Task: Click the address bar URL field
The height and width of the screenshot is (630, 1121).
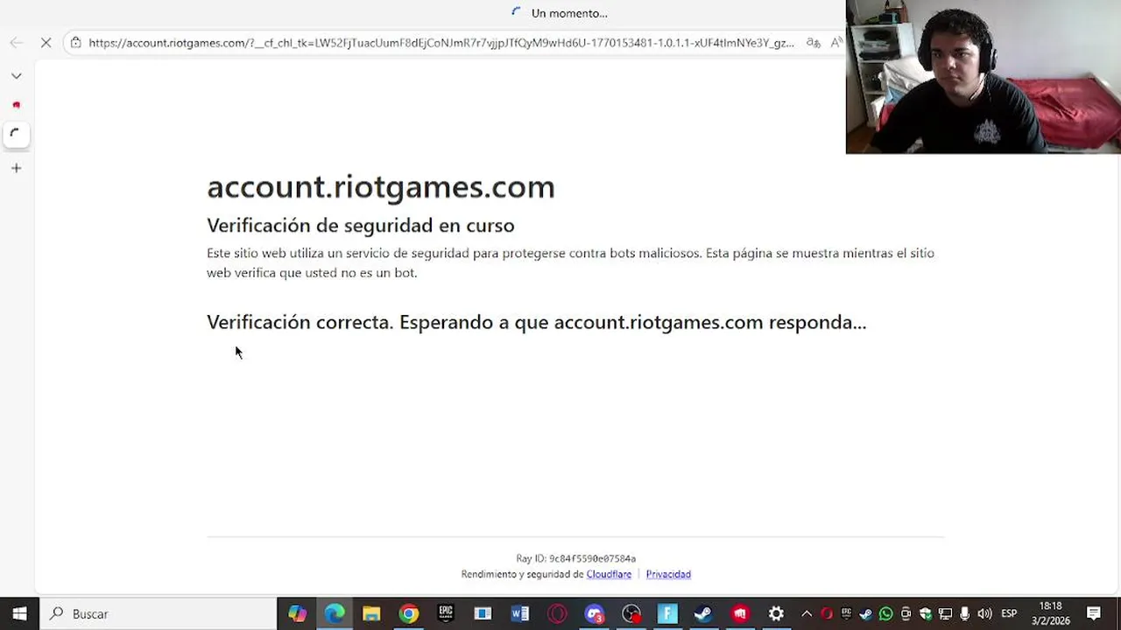Action: 441,42
